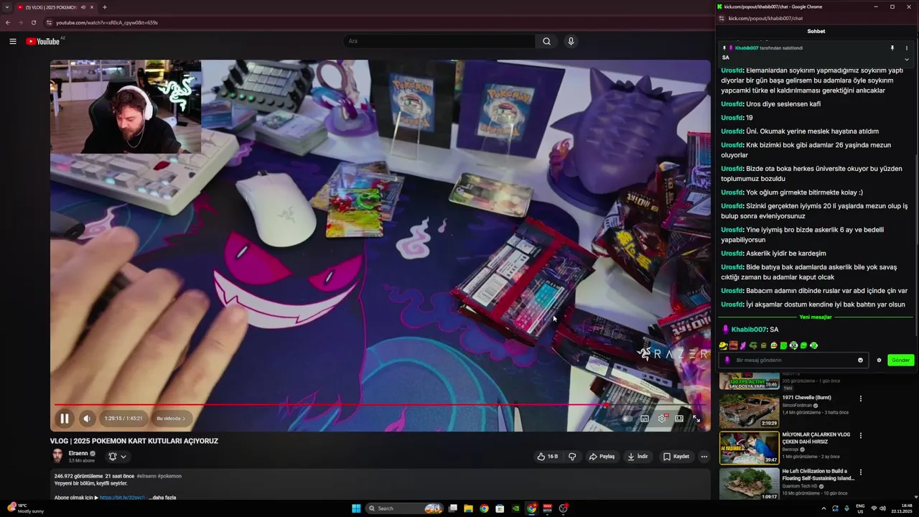Like the video (16 B)
919x517 pixels.
click(547, 456)
